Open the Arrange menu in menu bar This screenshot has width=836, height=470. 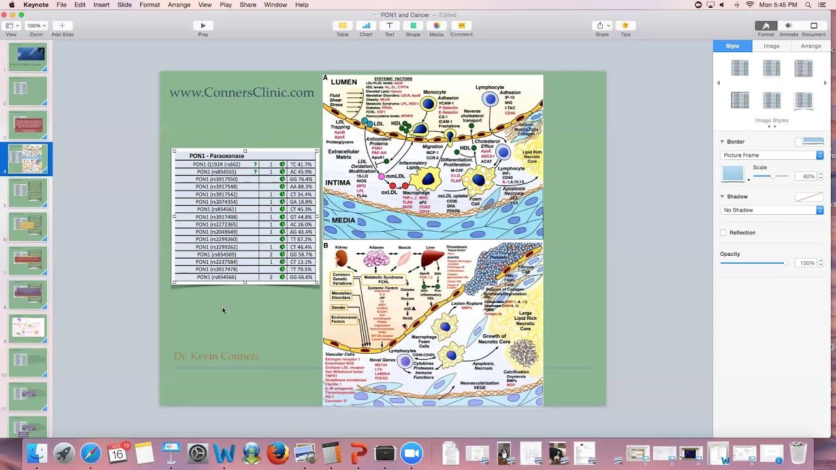coord(179,5)
